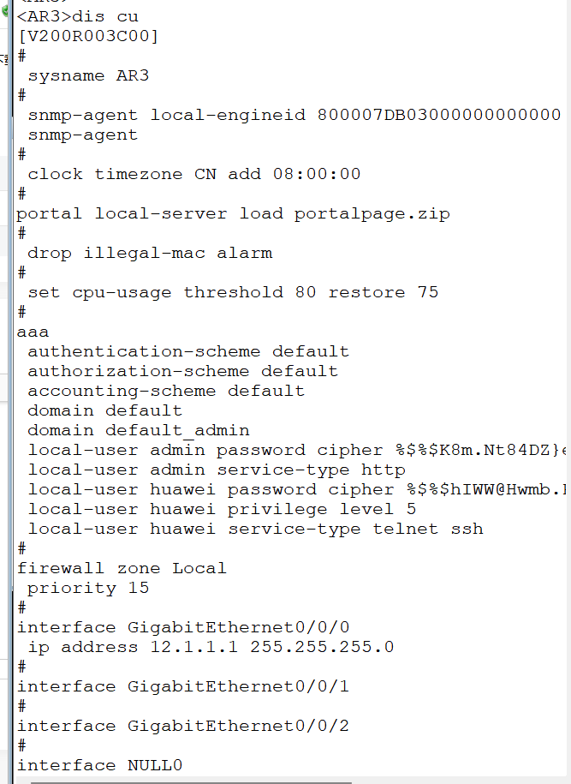The width and height of the screenshot is (571, 784).
Task: Click the interface GigabitEthernet0/0/2 line
Action: [183, 726]
